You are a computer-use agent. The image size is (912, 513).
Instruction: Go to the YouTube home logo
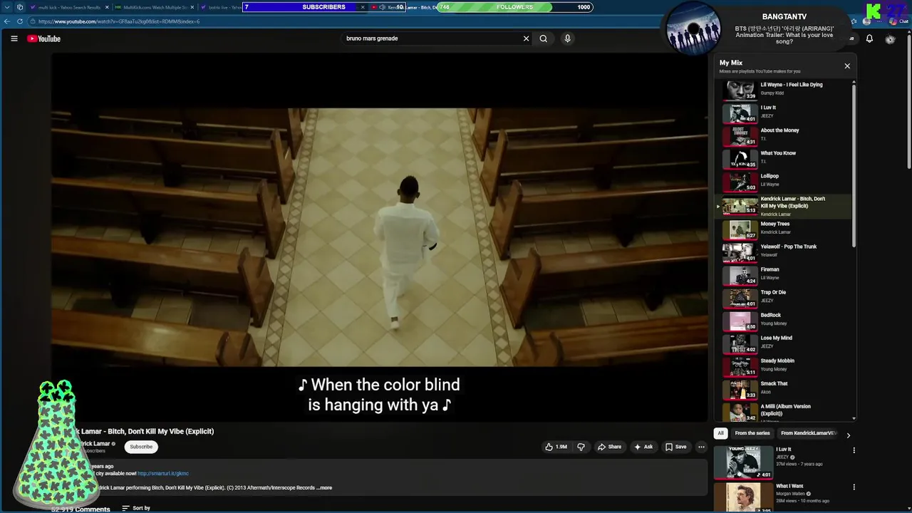pyautogui.click(x=44, y=38)
